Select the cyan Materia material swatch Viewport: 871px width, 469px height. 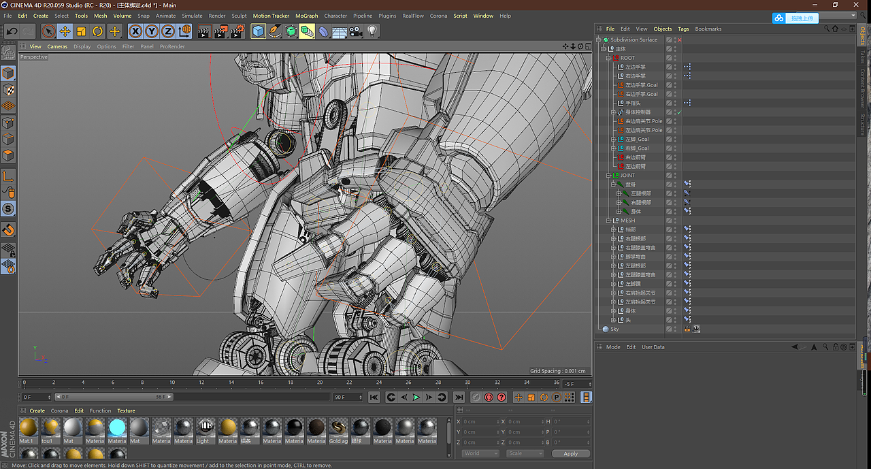[x=117, y=430]
